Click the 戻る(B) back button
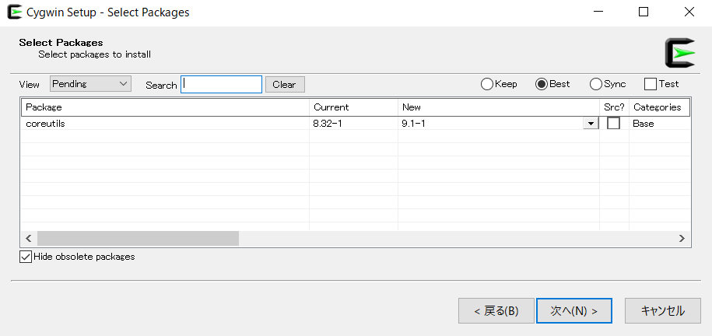This screenshot has height=336, width=712. [x=496, y=310]
